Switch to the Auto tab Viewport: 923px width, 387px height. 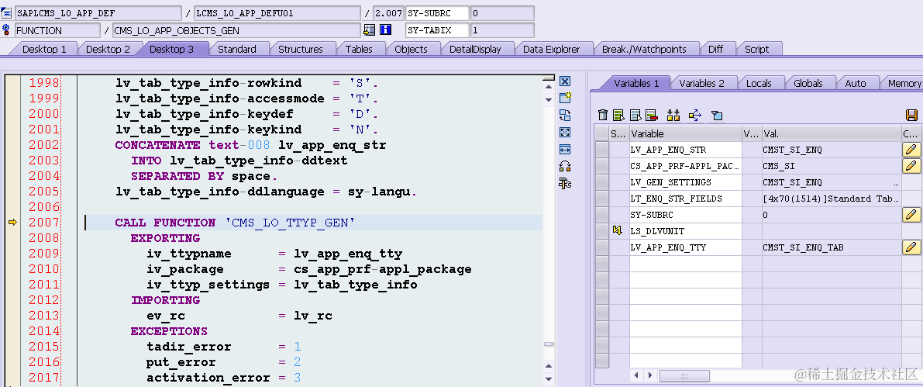point(856,84)
